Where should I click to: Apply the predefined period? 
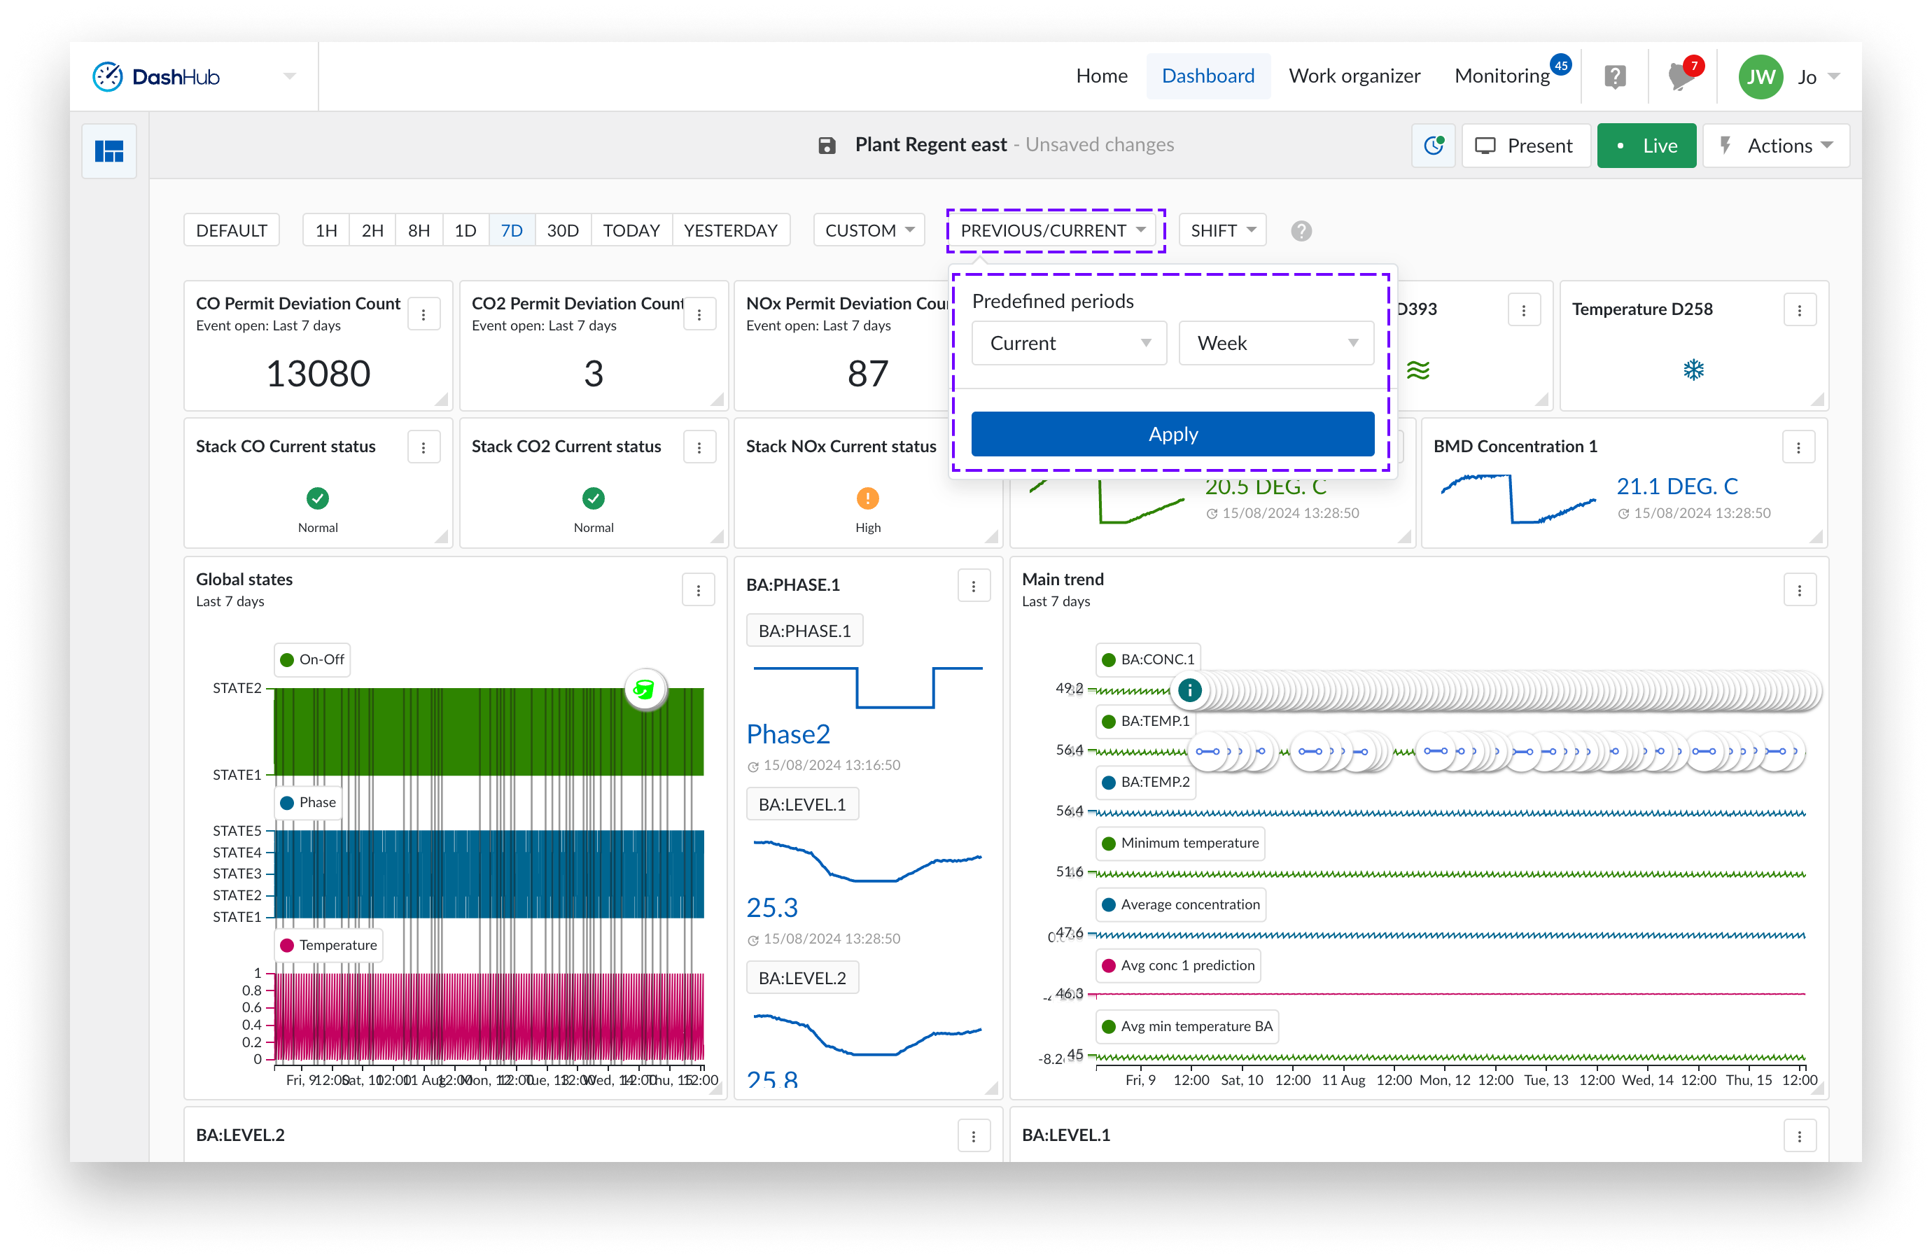click(x=1172, y=435)
